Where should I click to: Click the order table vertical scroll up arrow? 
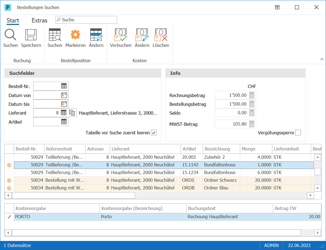[317, 157]
